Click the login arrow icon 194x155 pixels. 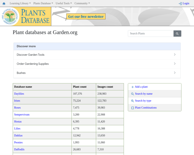click(x=180, y=3)
